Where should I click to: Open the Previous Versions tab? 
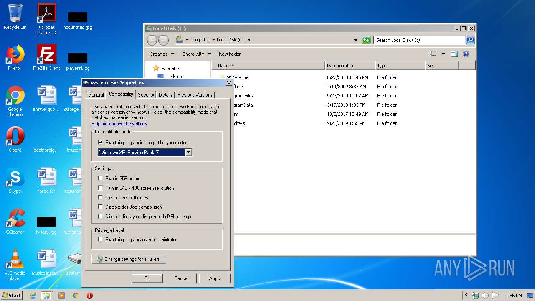[195, 95]
